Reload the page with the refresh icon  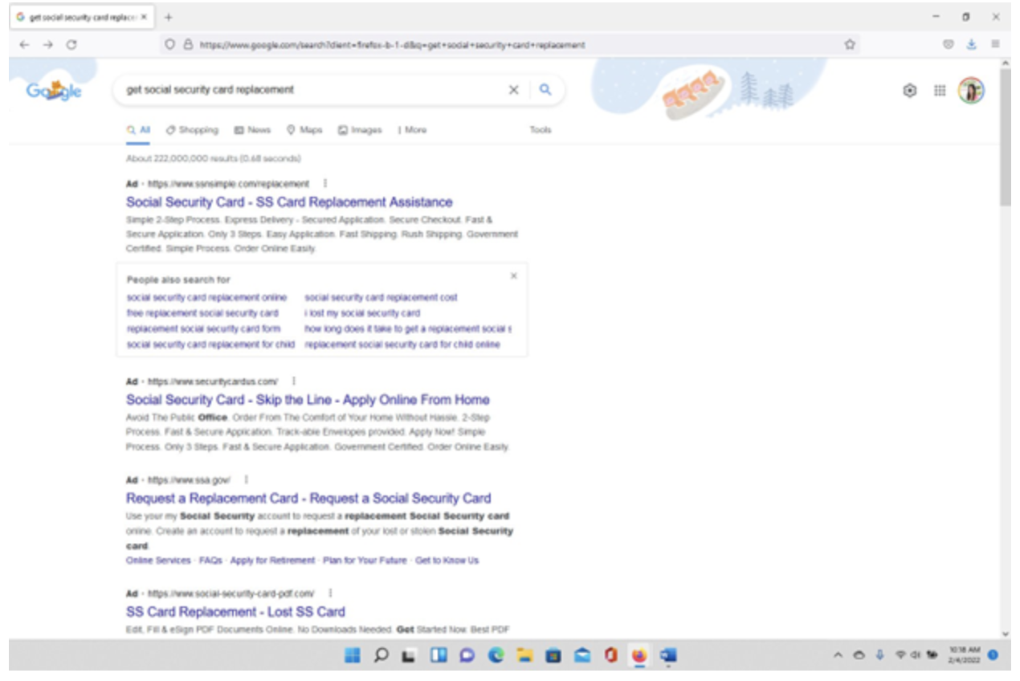(x=71, y=45)
